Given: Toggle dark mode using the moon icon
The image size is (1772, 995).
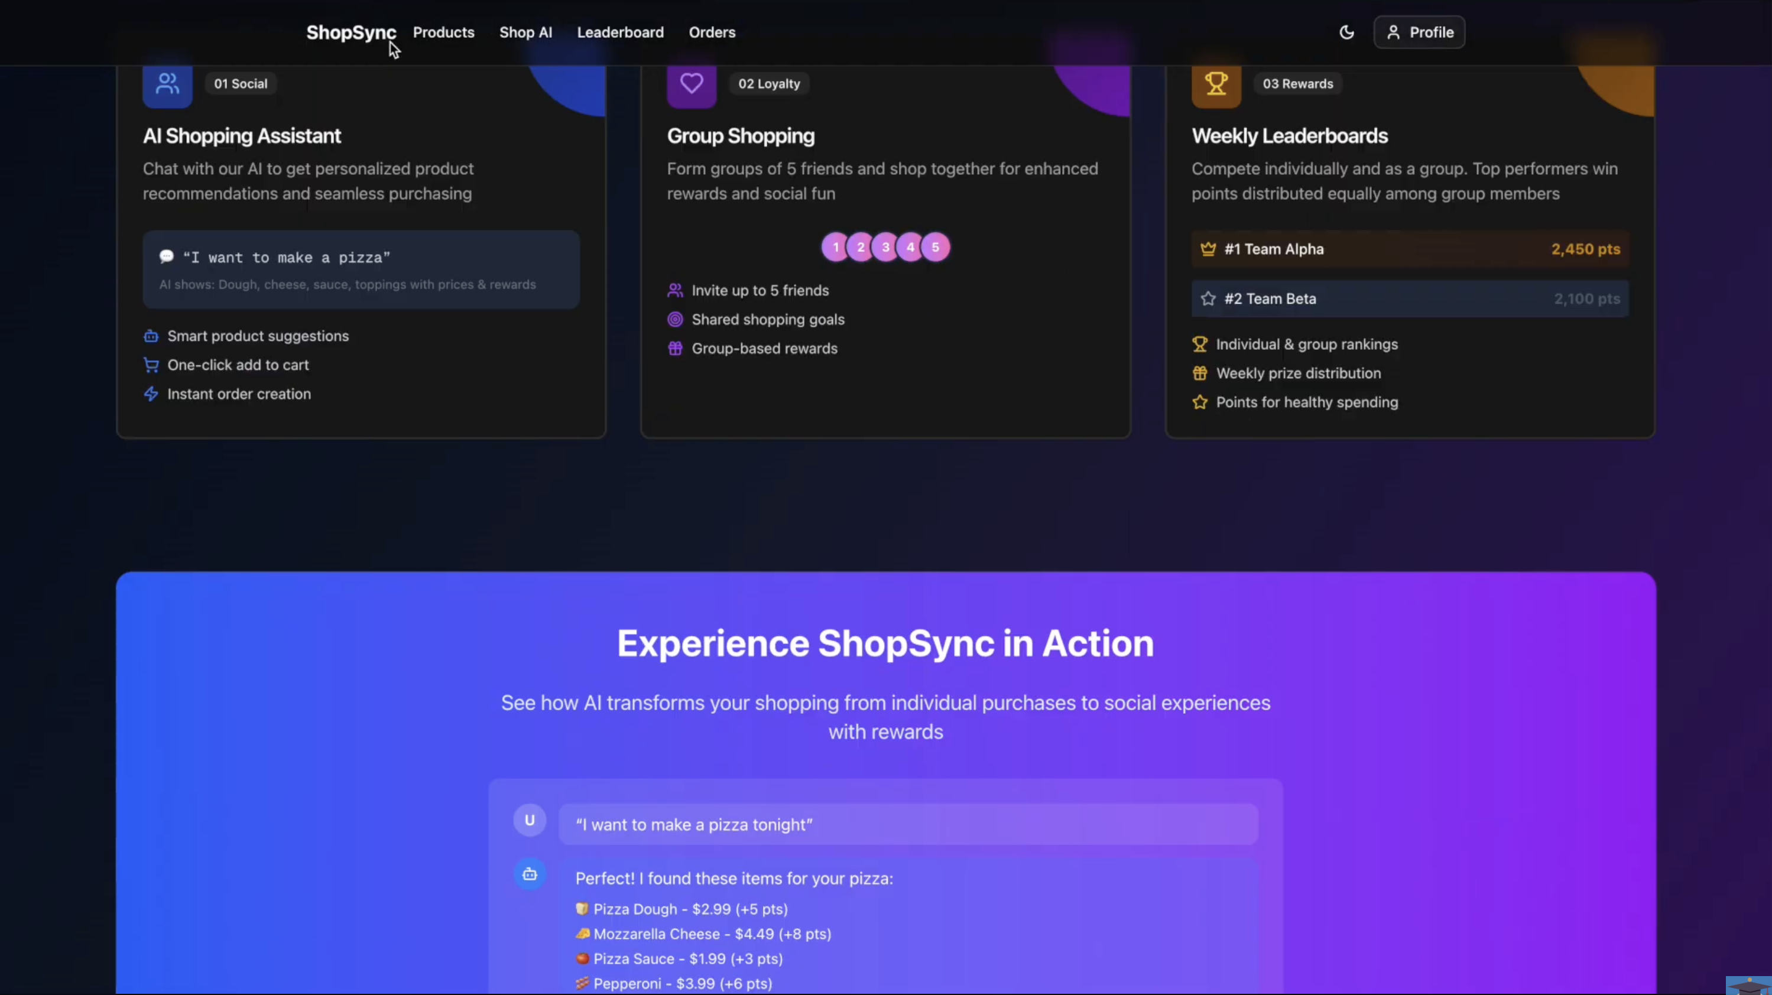Looking at the screenshot, I should pyautogui.click(x=1347, y=32).
